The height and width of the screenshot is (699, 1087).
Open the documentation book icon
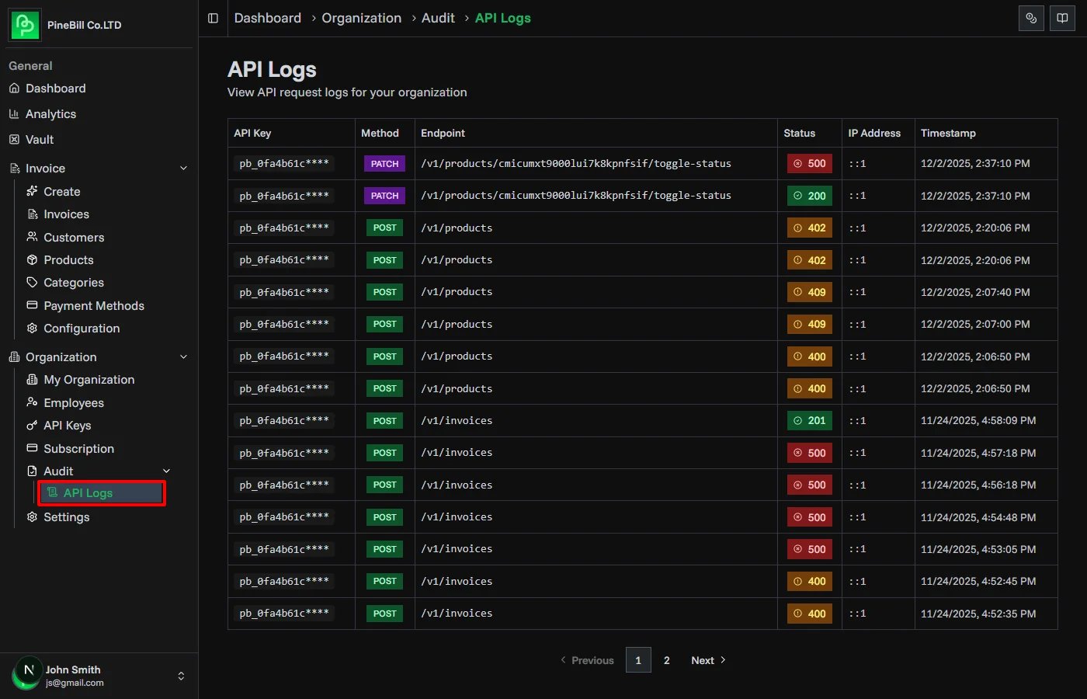1062,18
